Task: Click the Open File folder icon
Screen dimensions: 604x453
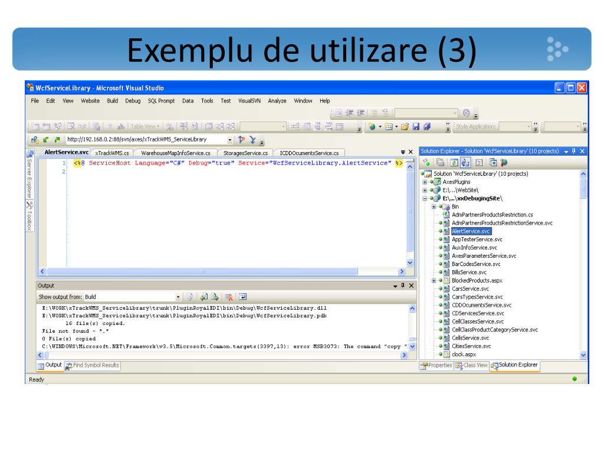Action: click(x=405, y=127)
